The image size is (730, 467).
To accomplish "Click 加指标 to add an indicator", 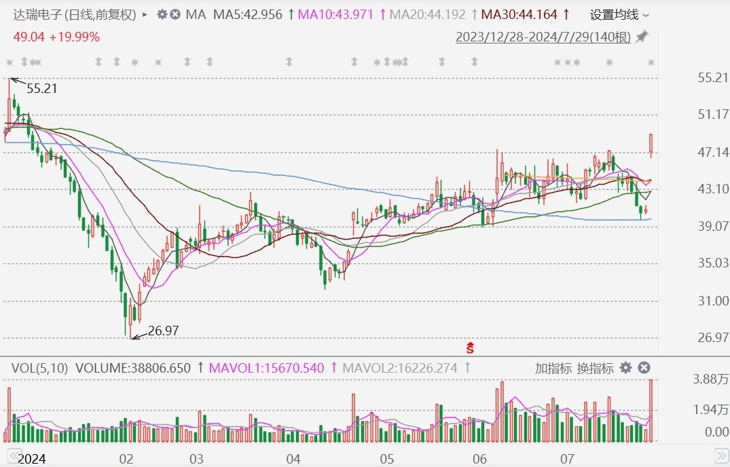I will [x=553, y=369].
